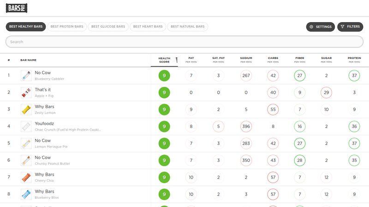Click carbs value 55 for Zesty Lemon
This screenshot has height=207, width=369.
(x=273, y=109)
